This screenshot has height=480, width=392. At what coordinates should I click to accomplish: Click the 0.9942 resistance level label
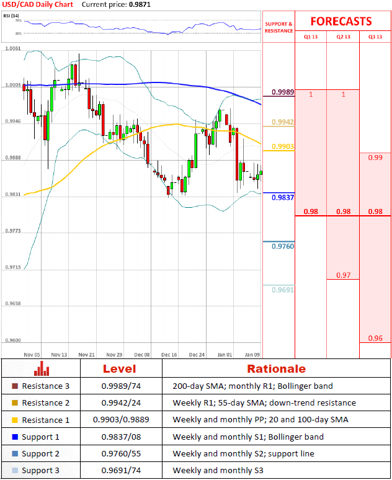tap(283, 122)
